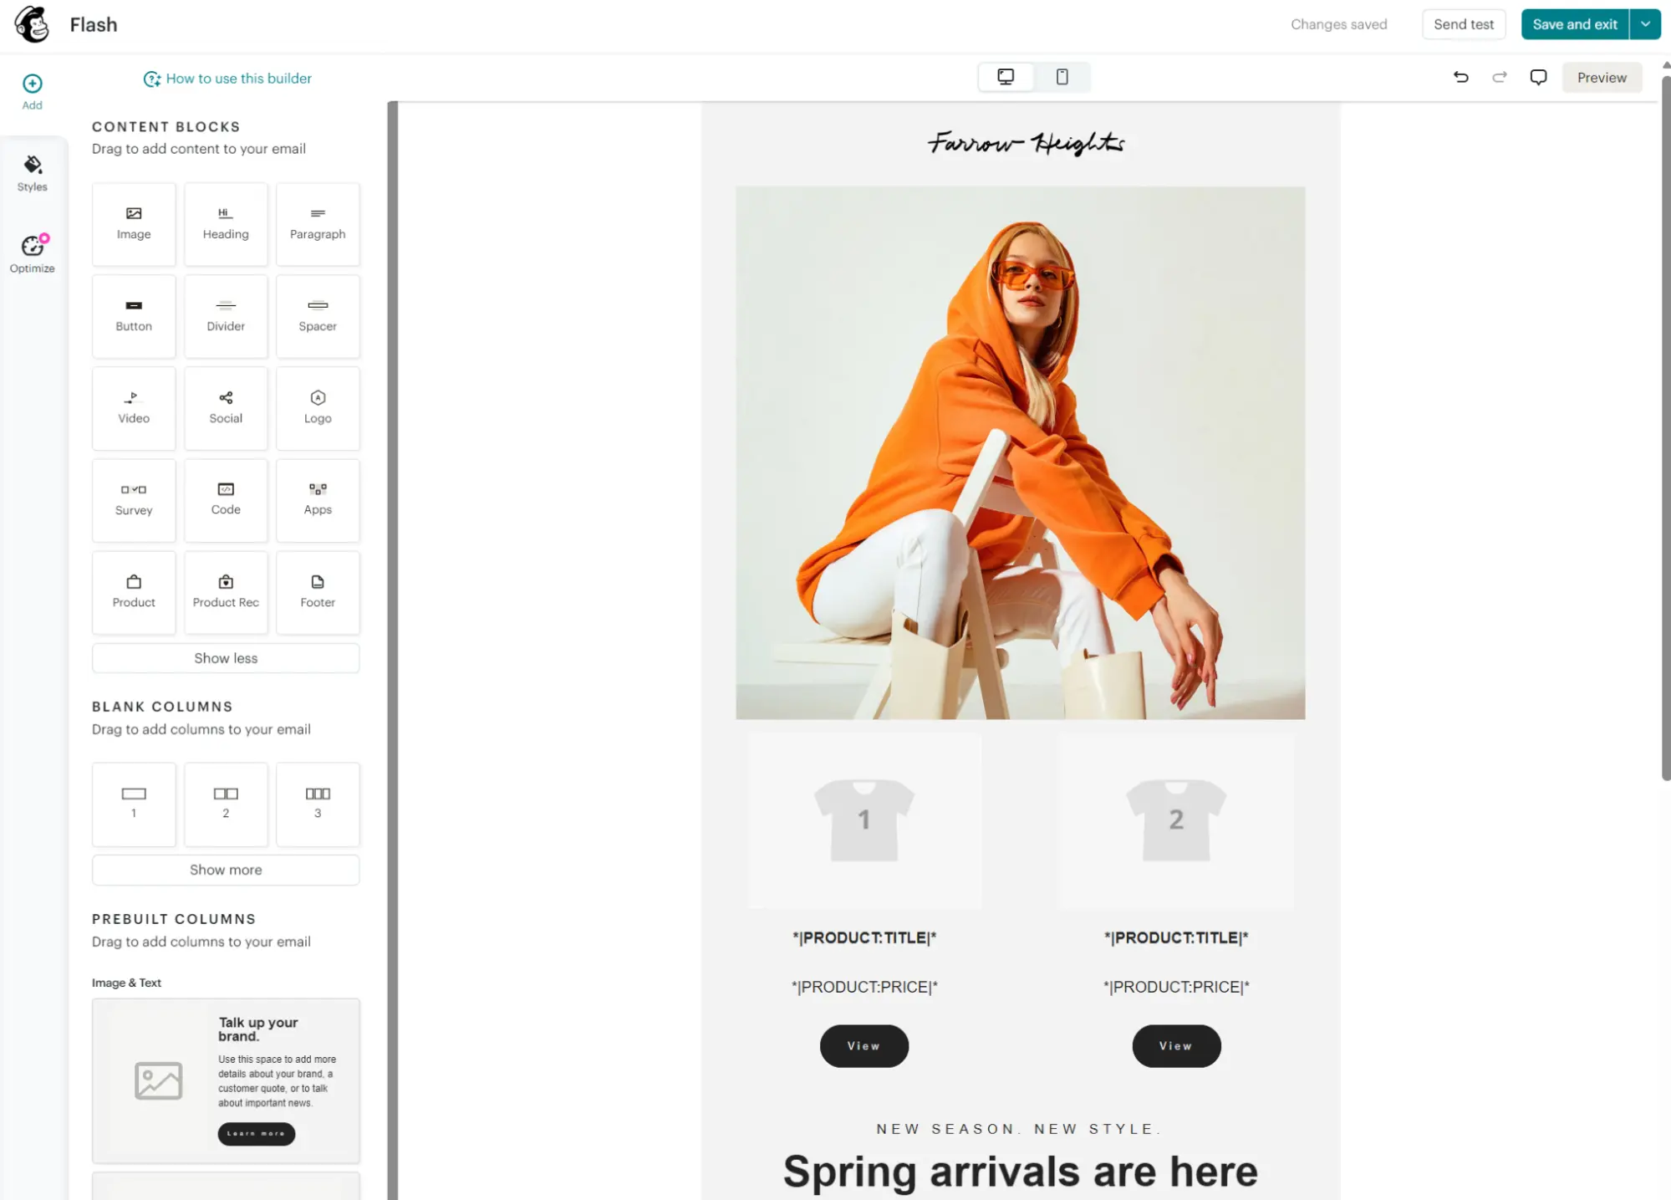Select the Video content block
Screen dimensions: 1671x1200
click(x=134, y=408)
